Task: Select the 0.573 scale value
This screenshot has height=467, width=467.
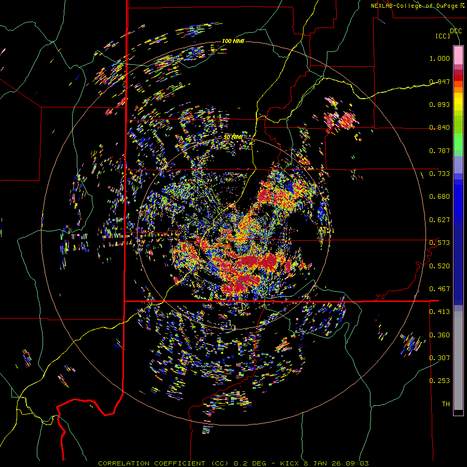Action: tap(439, 243)
